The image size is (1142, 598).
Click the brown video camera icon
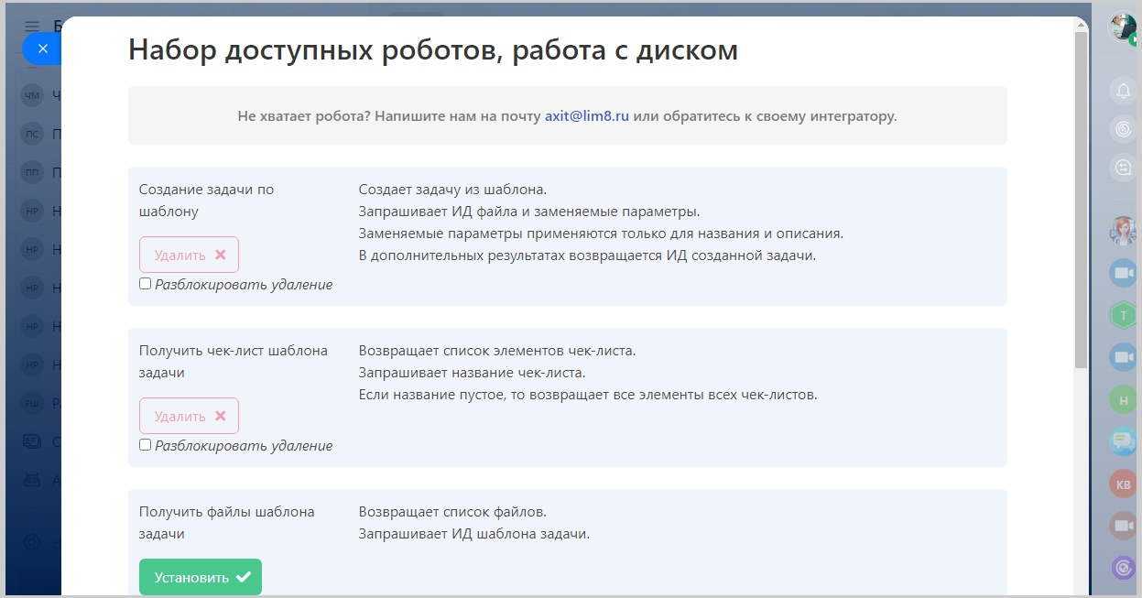(1123, 526)
